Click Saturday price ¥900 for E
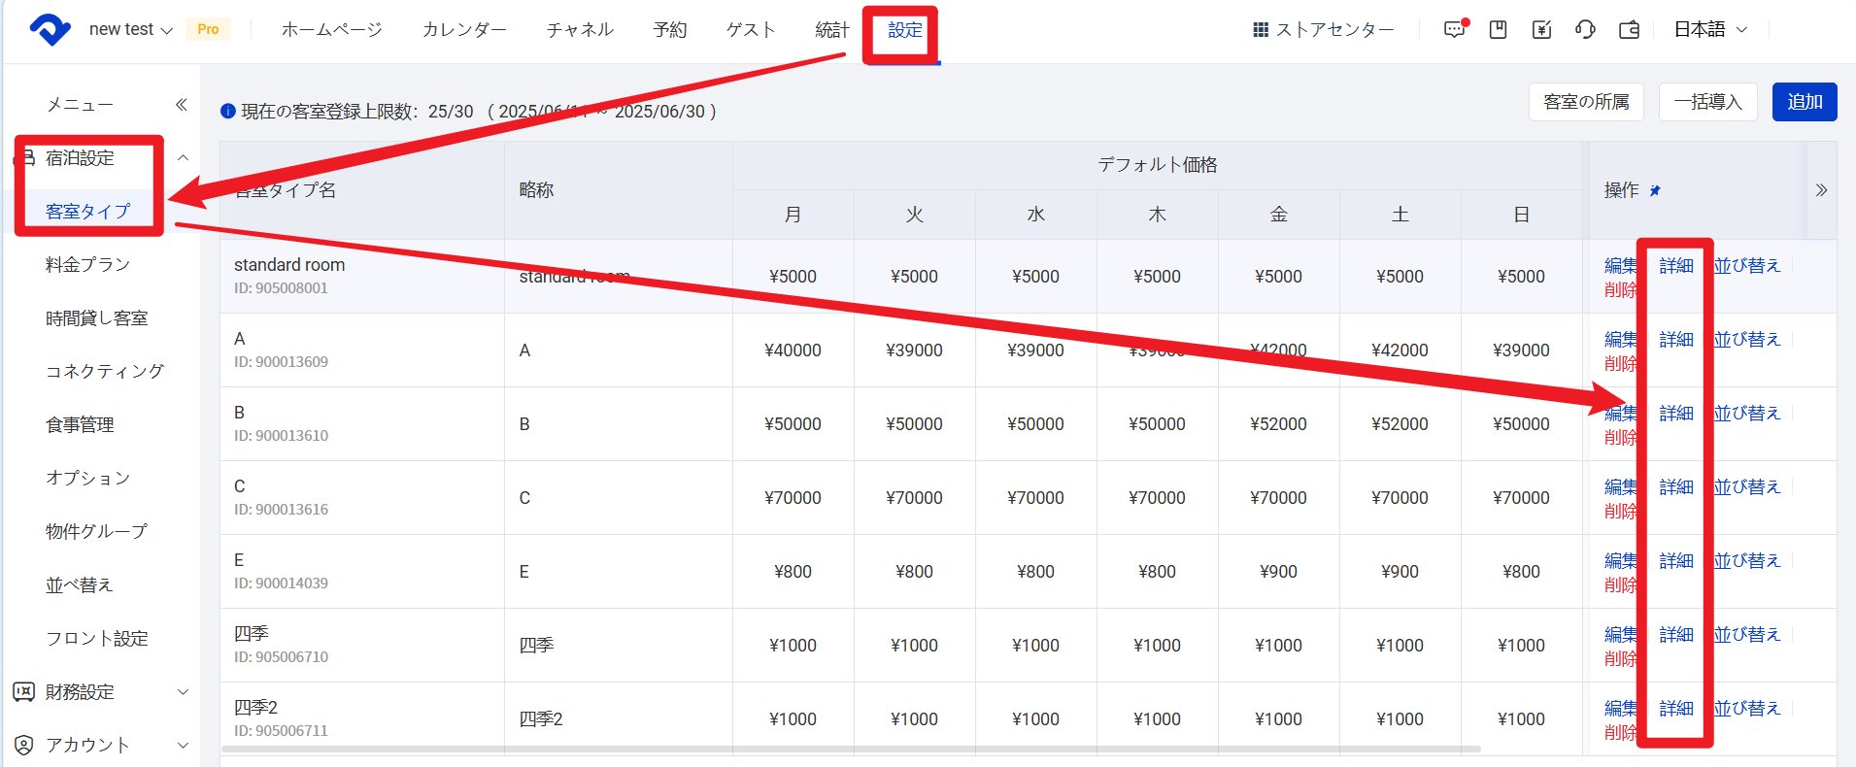Screen dimensions: 1856x767 point(1400,572)
